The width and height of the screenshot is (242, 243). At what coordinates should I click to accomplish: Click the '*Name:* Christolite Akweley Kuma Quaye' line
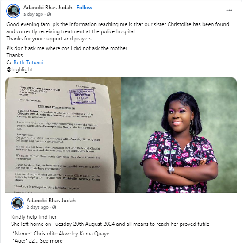[x=61, y=234]
